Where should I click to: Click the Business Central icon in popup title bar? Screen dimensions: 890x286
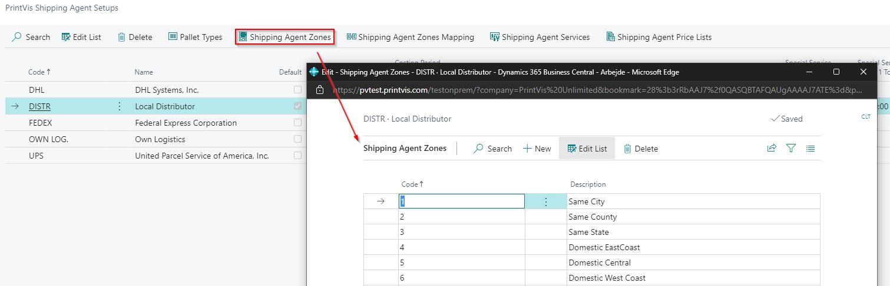coord(314,72)
